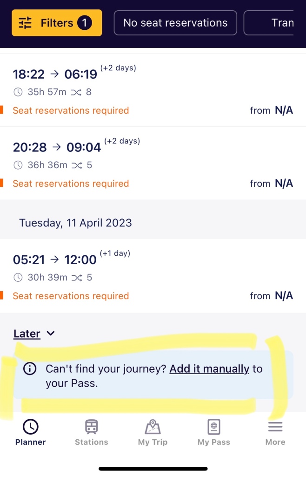The image size is (306, 477).
Task: Toggle the No seat reservations filter
Action: click(x=175, y=23)
